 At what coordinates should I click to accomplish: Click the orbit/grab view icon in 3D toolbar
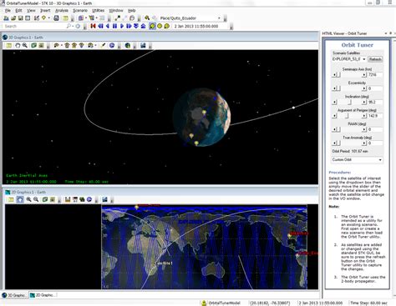(x=18, y=45)
